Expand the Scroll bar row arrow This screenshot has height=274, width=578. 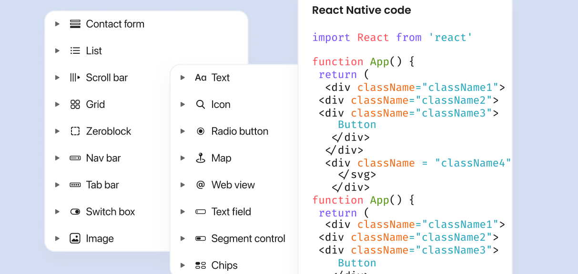57,78
